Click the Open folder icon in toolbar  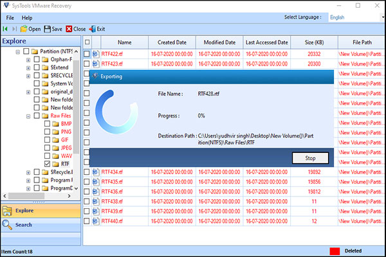coord(24,29)
